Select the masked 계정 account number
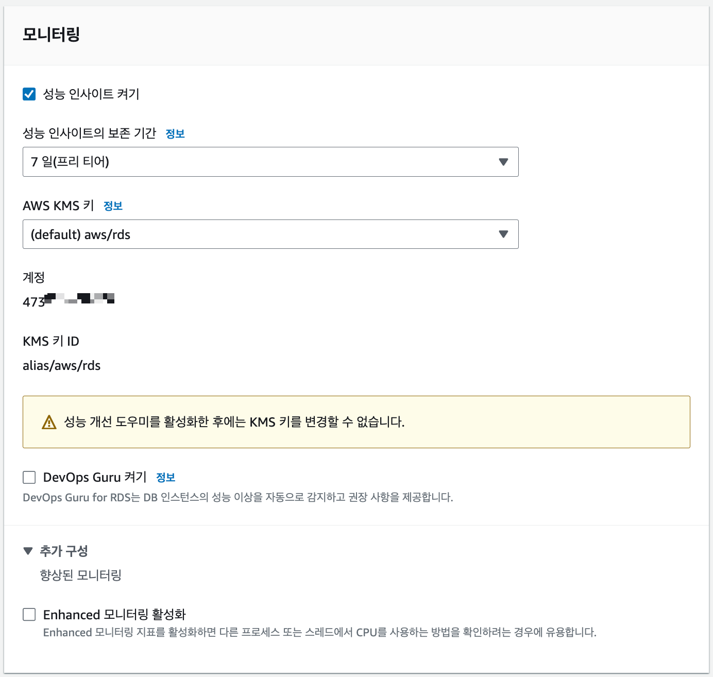Image resolution: width=713 pixels, height=677 pixels. tap(70, 299)
